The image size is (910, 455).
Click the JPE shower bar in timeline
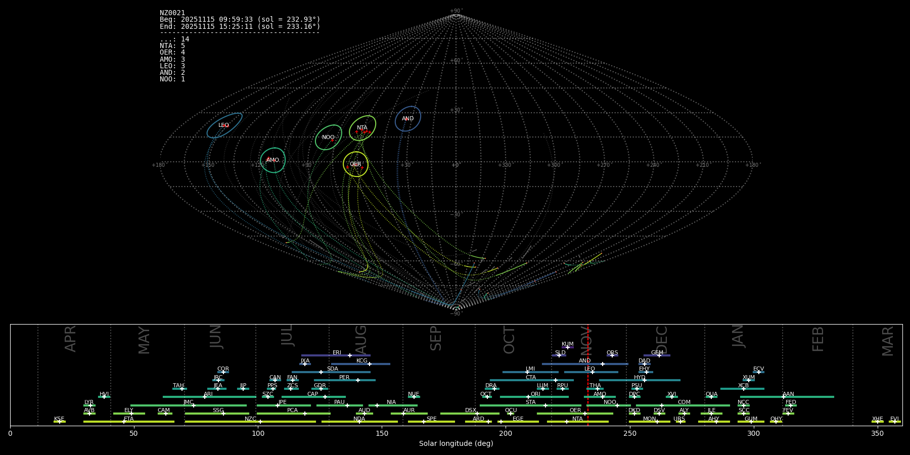coord(284,405)
